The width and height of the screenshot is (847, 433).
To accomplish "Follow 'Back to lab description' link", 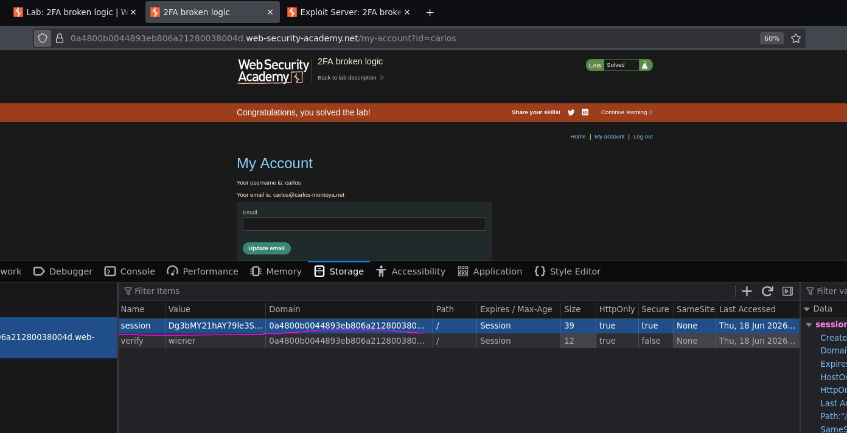I will tap(350, 77).
